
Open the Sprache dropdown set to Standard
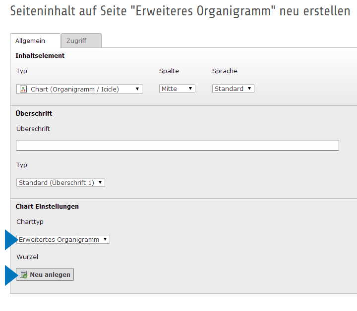coord(233,89)
